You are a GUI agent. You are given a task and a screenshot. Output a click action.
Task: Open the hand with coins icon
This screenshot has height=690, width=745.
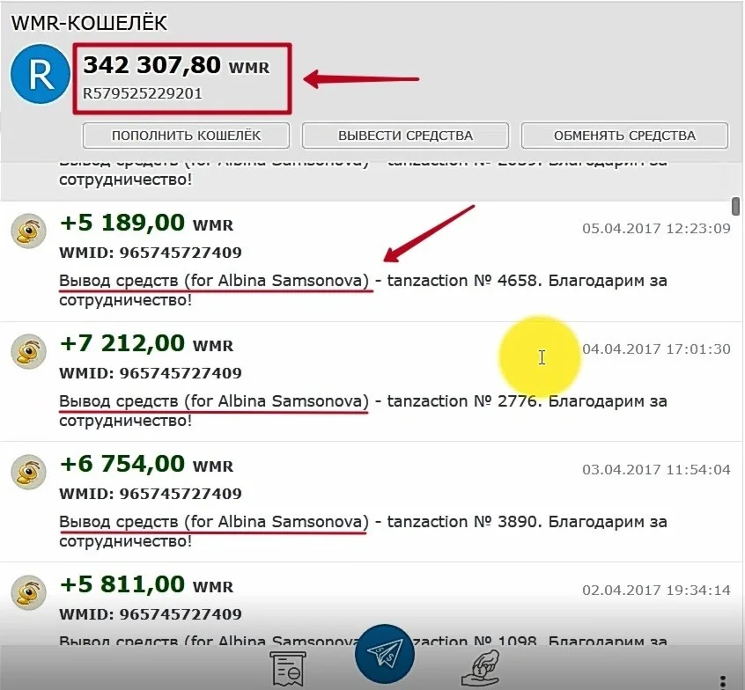click(480, 668)
